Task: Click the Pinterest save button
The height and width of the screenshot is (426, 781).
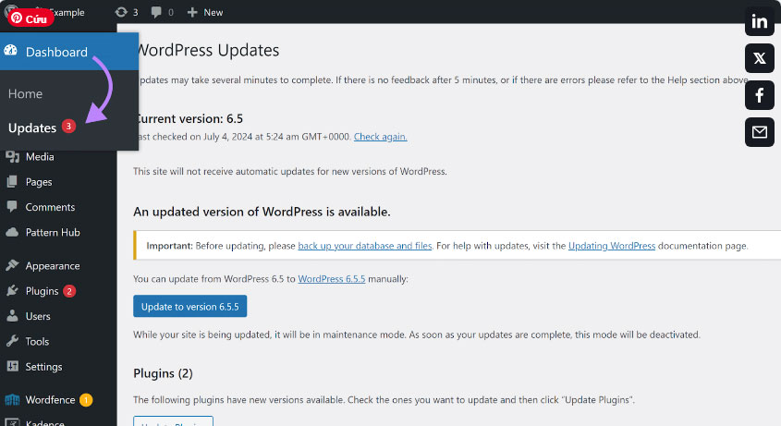Action: 31,18
